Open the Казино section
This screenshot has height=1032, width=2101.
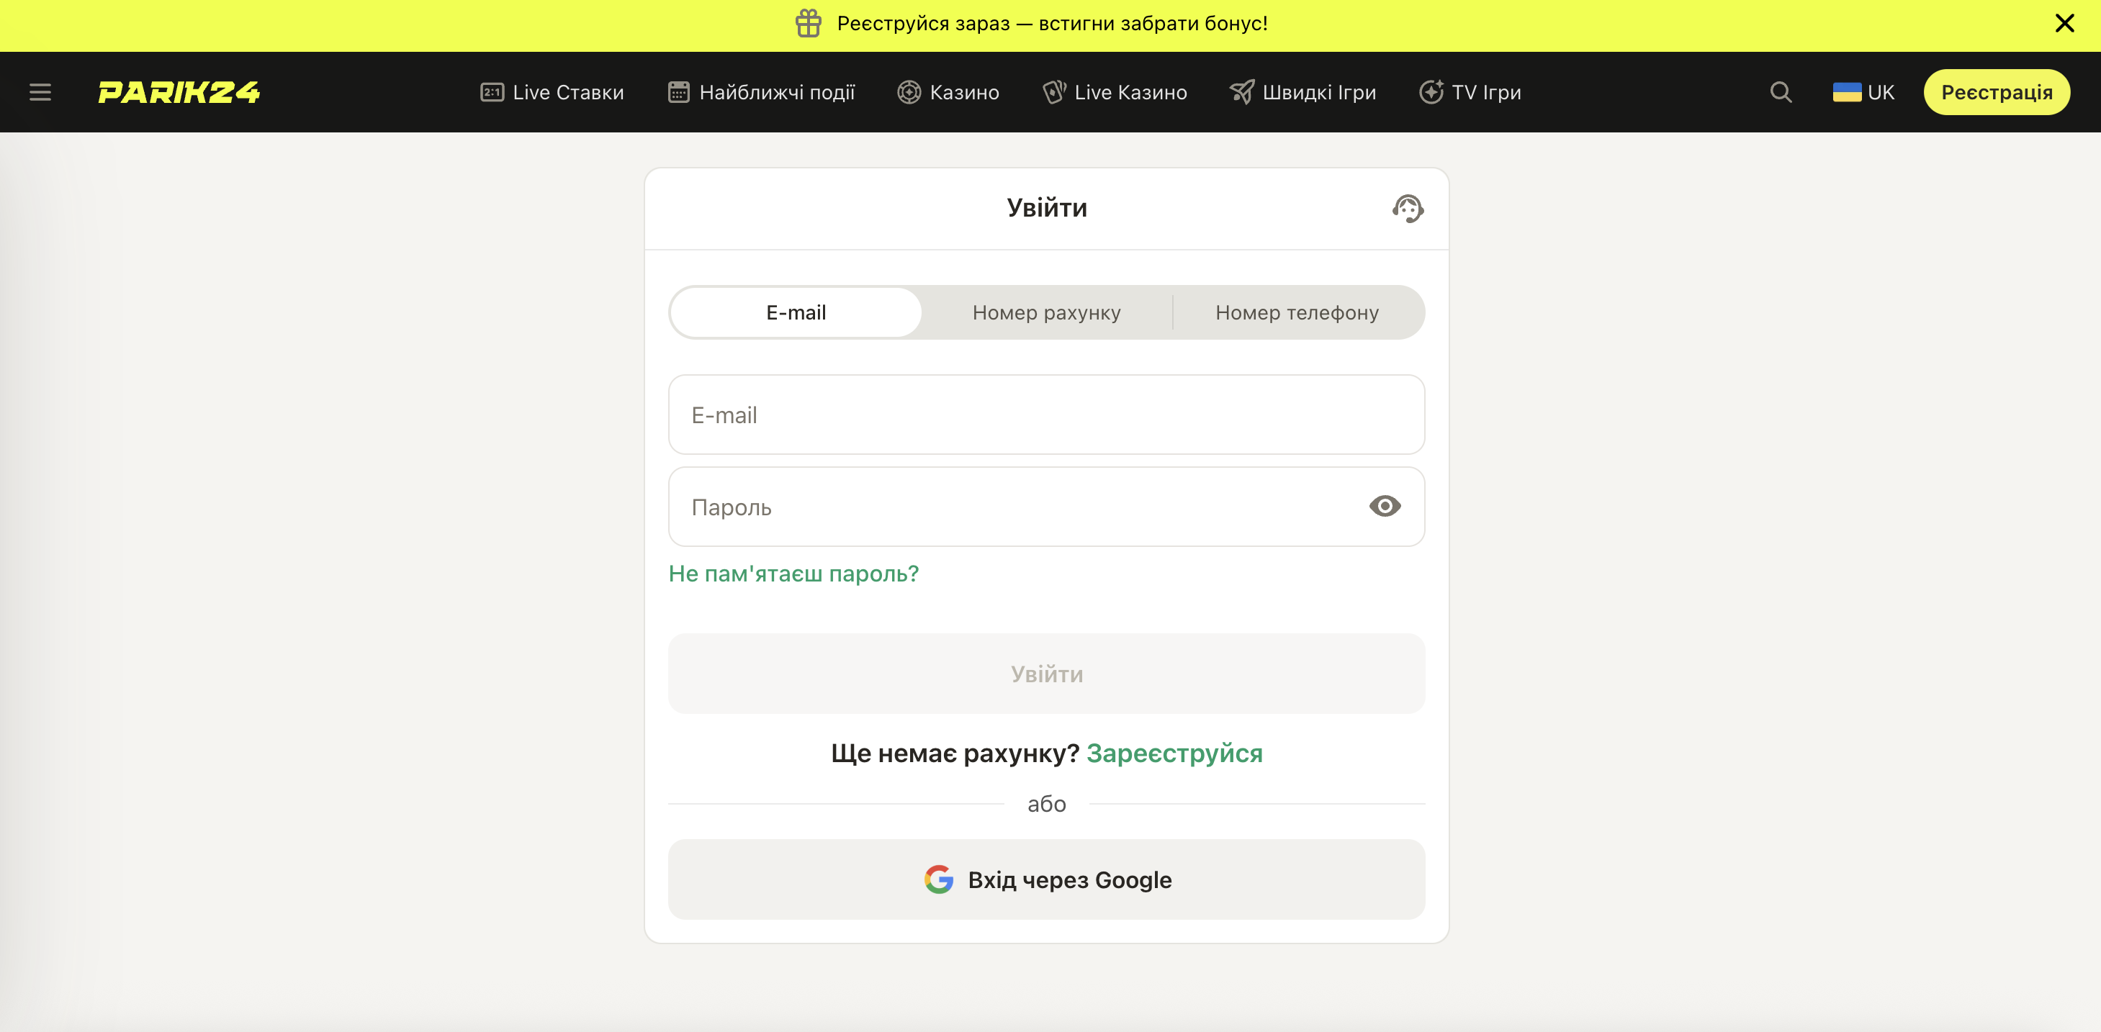pyautogui.click(x=948, y=92)
